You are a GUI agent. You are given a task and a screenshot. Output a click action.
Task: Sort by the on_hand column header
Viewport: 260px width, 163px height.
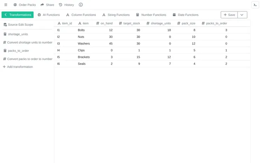coord(104,23)
